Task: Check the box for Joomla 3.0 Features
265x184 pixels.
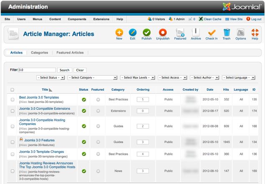Action: point(13,142)
